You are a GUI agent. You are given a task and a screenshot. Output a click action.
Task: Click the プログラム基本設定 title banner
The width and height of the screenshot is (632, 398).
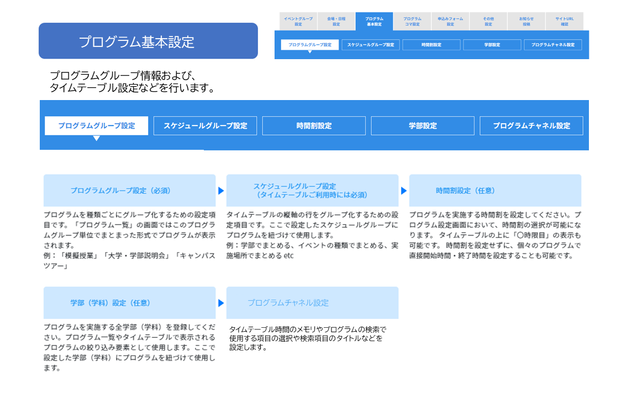[x=148, y=41]
